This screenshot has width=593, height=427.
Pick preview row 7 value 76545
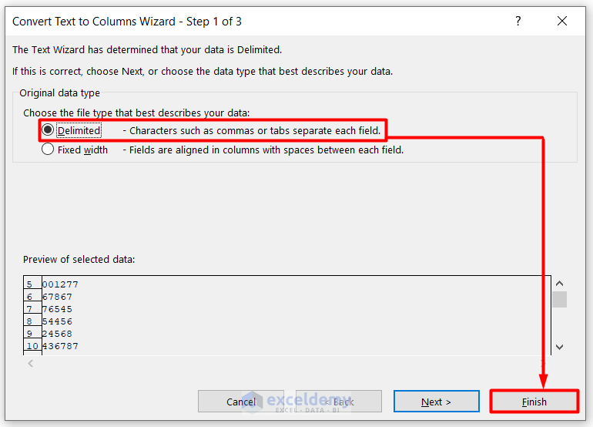tap(57, 309)
